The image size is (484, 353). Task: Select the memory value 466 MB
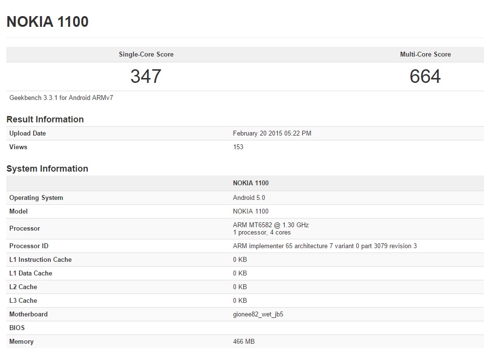244,341
